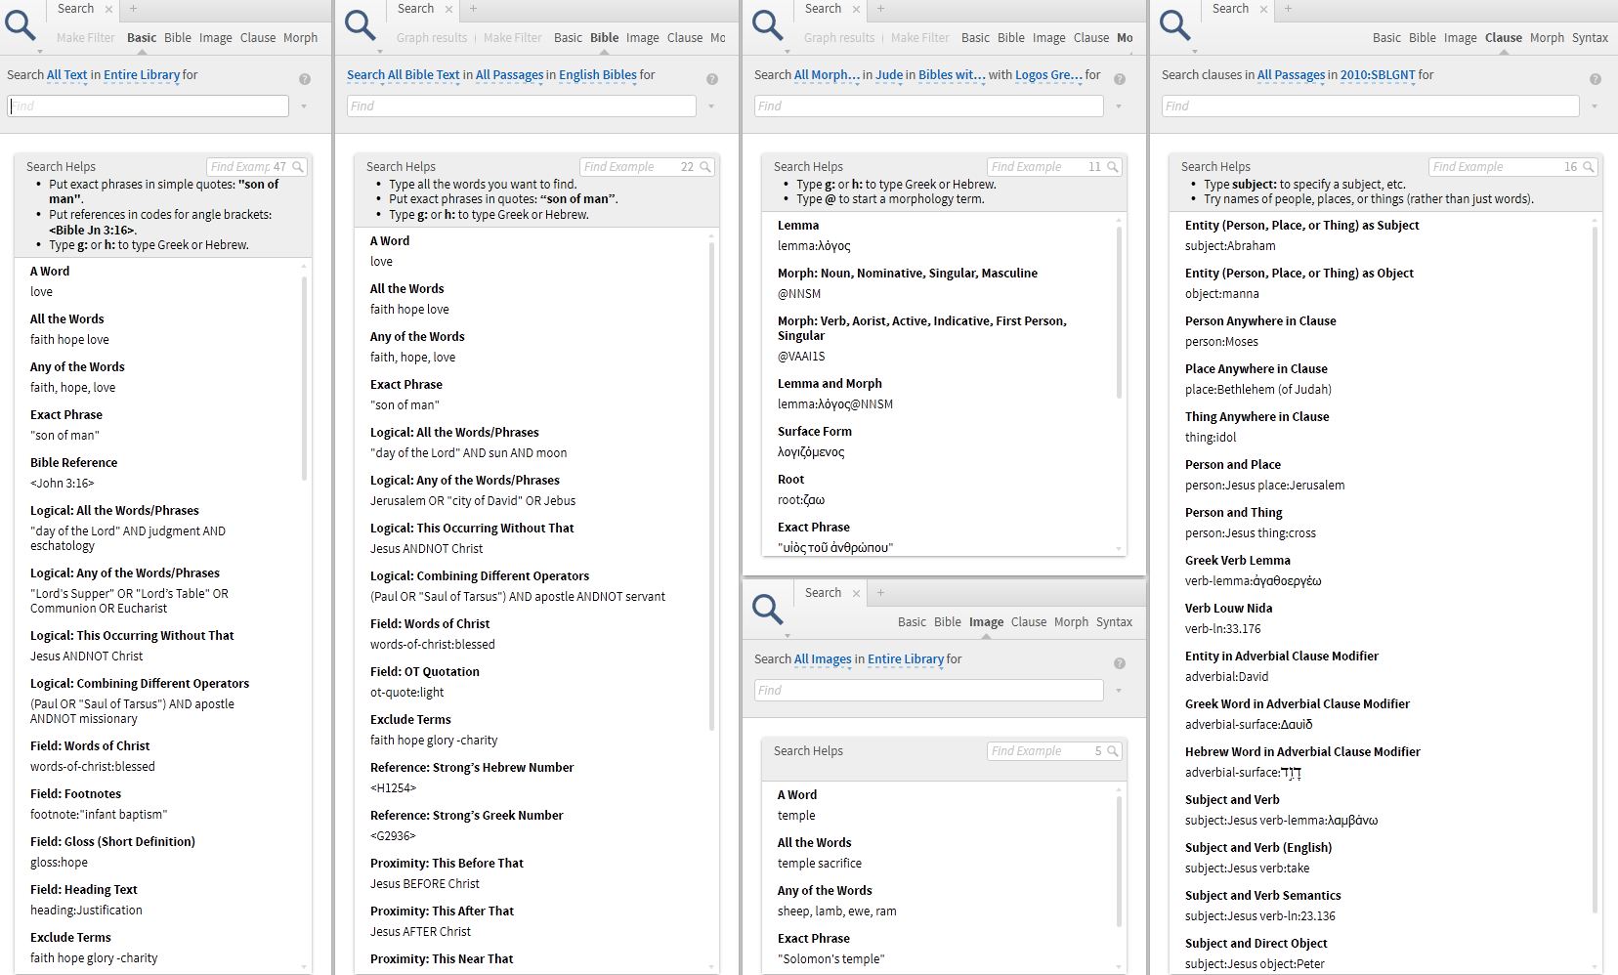This screenshot has height=975, width=1618.
Task: Click example "<John 3:16>" in Basic helps
Action: coord(63,484)
